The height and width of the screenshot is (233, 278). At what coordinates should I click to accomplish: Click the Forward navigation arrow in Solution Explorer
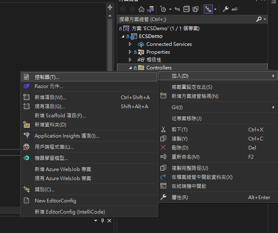tap(132, 9)
